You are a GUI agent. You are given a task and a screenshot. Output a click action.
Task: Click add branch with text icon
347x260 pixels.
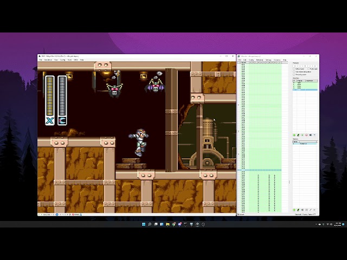click(298, 135)
